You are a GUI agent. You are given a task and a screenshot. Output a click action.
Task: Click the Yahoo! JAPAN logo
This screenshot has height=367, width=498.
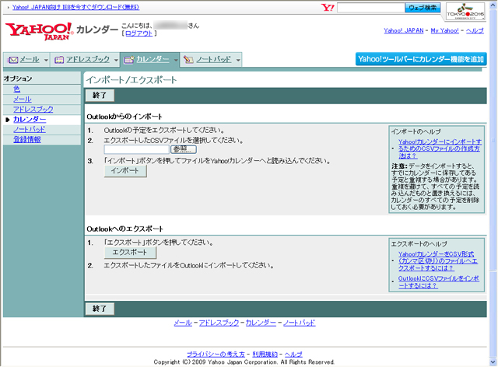[39, 31]
